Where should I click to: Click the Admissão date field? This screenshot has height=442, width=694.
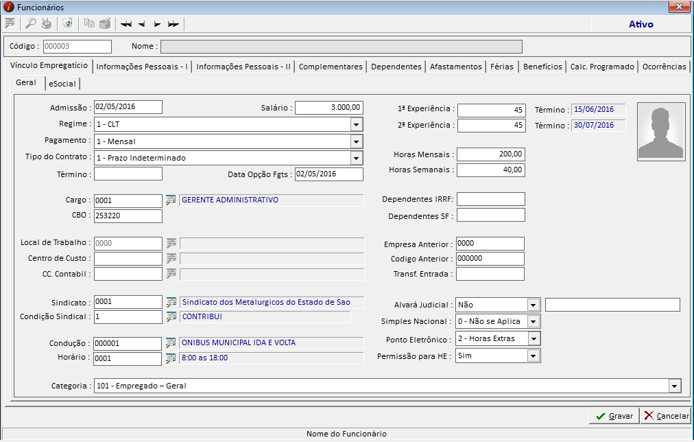(x=128, y=107)
